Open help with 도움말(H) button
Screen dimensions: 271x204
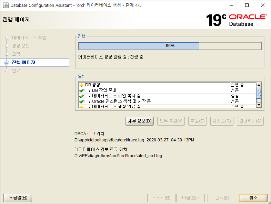[18, 197]
